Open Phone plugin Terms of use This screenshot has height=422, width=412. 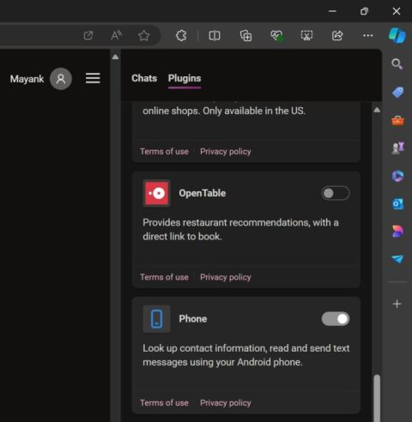(x=164, y=403)
